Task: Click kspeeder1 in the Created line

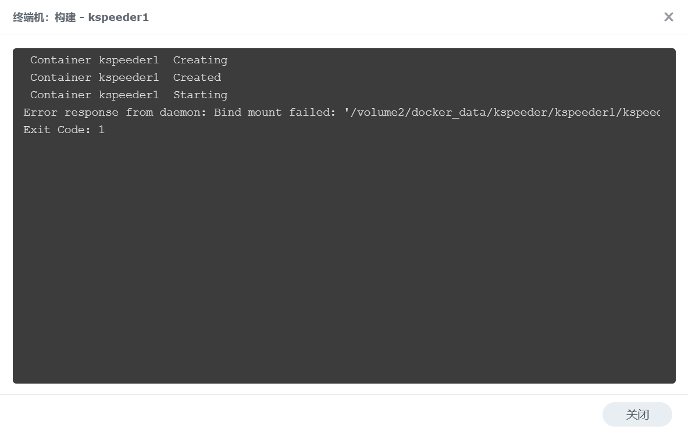Action: pyautogui.click(x=129, y=77)
